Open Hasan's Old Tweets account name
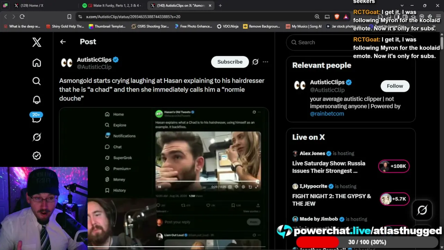444x250 pixels. (x=178, y=112)
